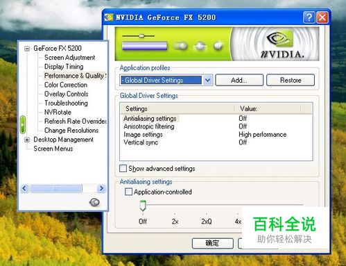Click the help question mark button
346x266 pixels.
tap(309, 17)
